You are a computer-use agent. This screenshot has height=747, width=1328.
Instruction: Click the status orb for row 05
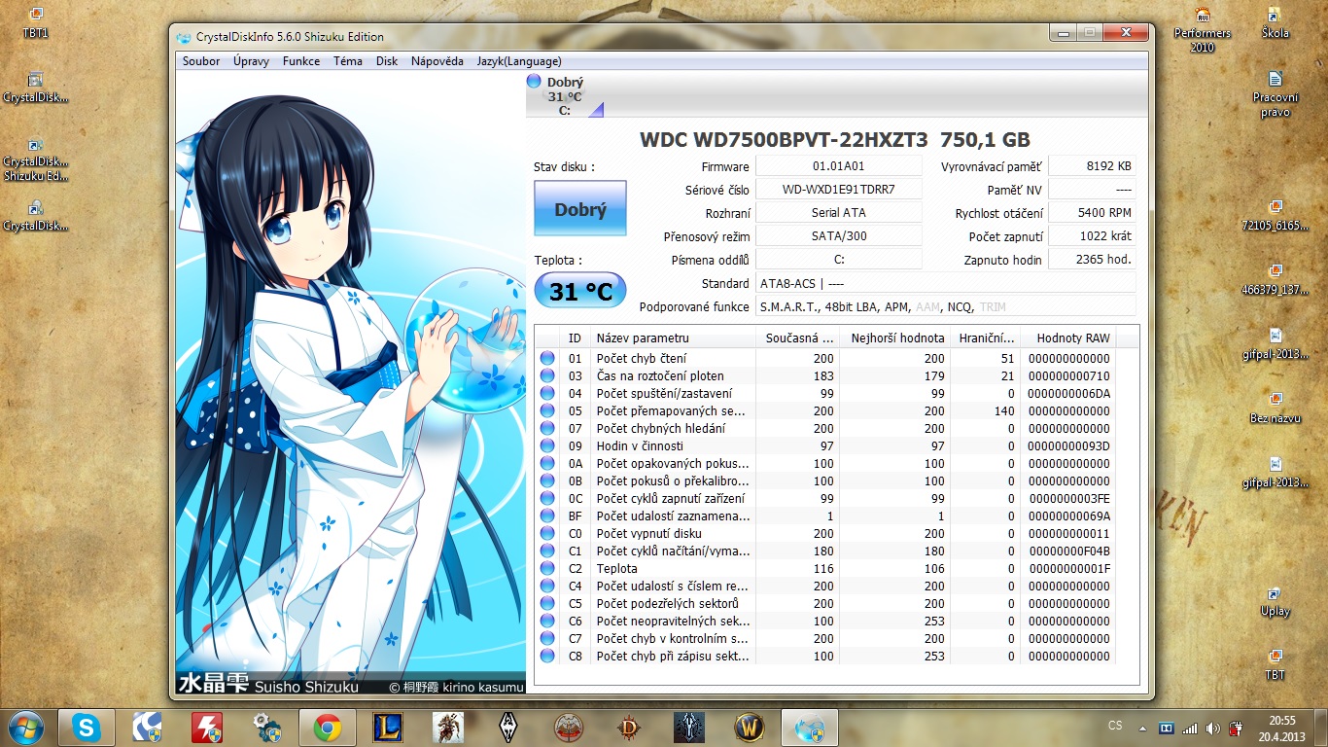[547, 411]
